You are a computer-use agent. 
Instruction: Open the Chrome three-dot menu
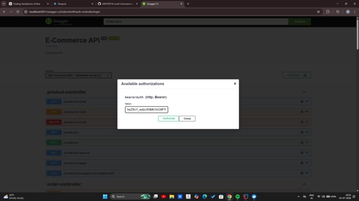click(355, 12)
